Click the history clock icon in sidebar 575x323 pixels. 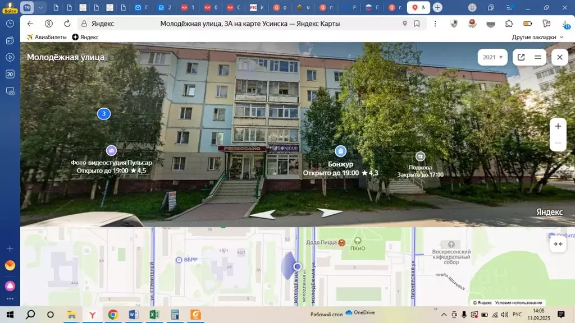[x=10, y=24]
